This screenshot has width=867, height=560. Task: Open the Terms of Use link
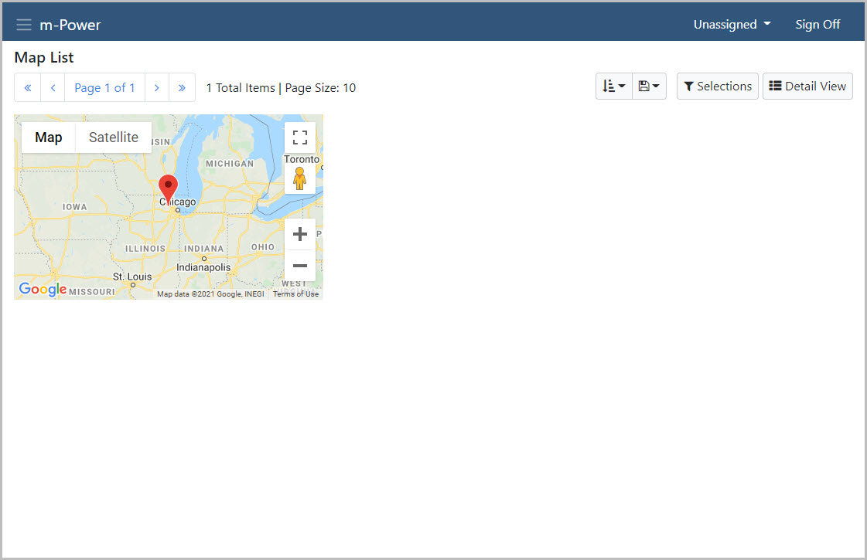click(295, 294)
